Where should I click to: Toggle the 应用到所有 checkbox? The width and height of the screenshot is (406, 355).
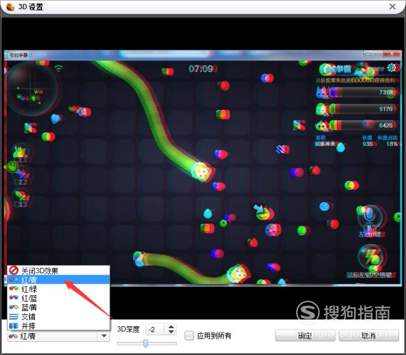pyautogui.click(x=189, y=336)
